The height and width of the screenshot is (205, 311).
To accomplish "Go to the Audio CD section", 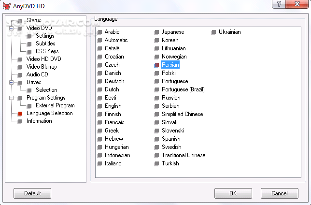I will (x=37, y=74).
